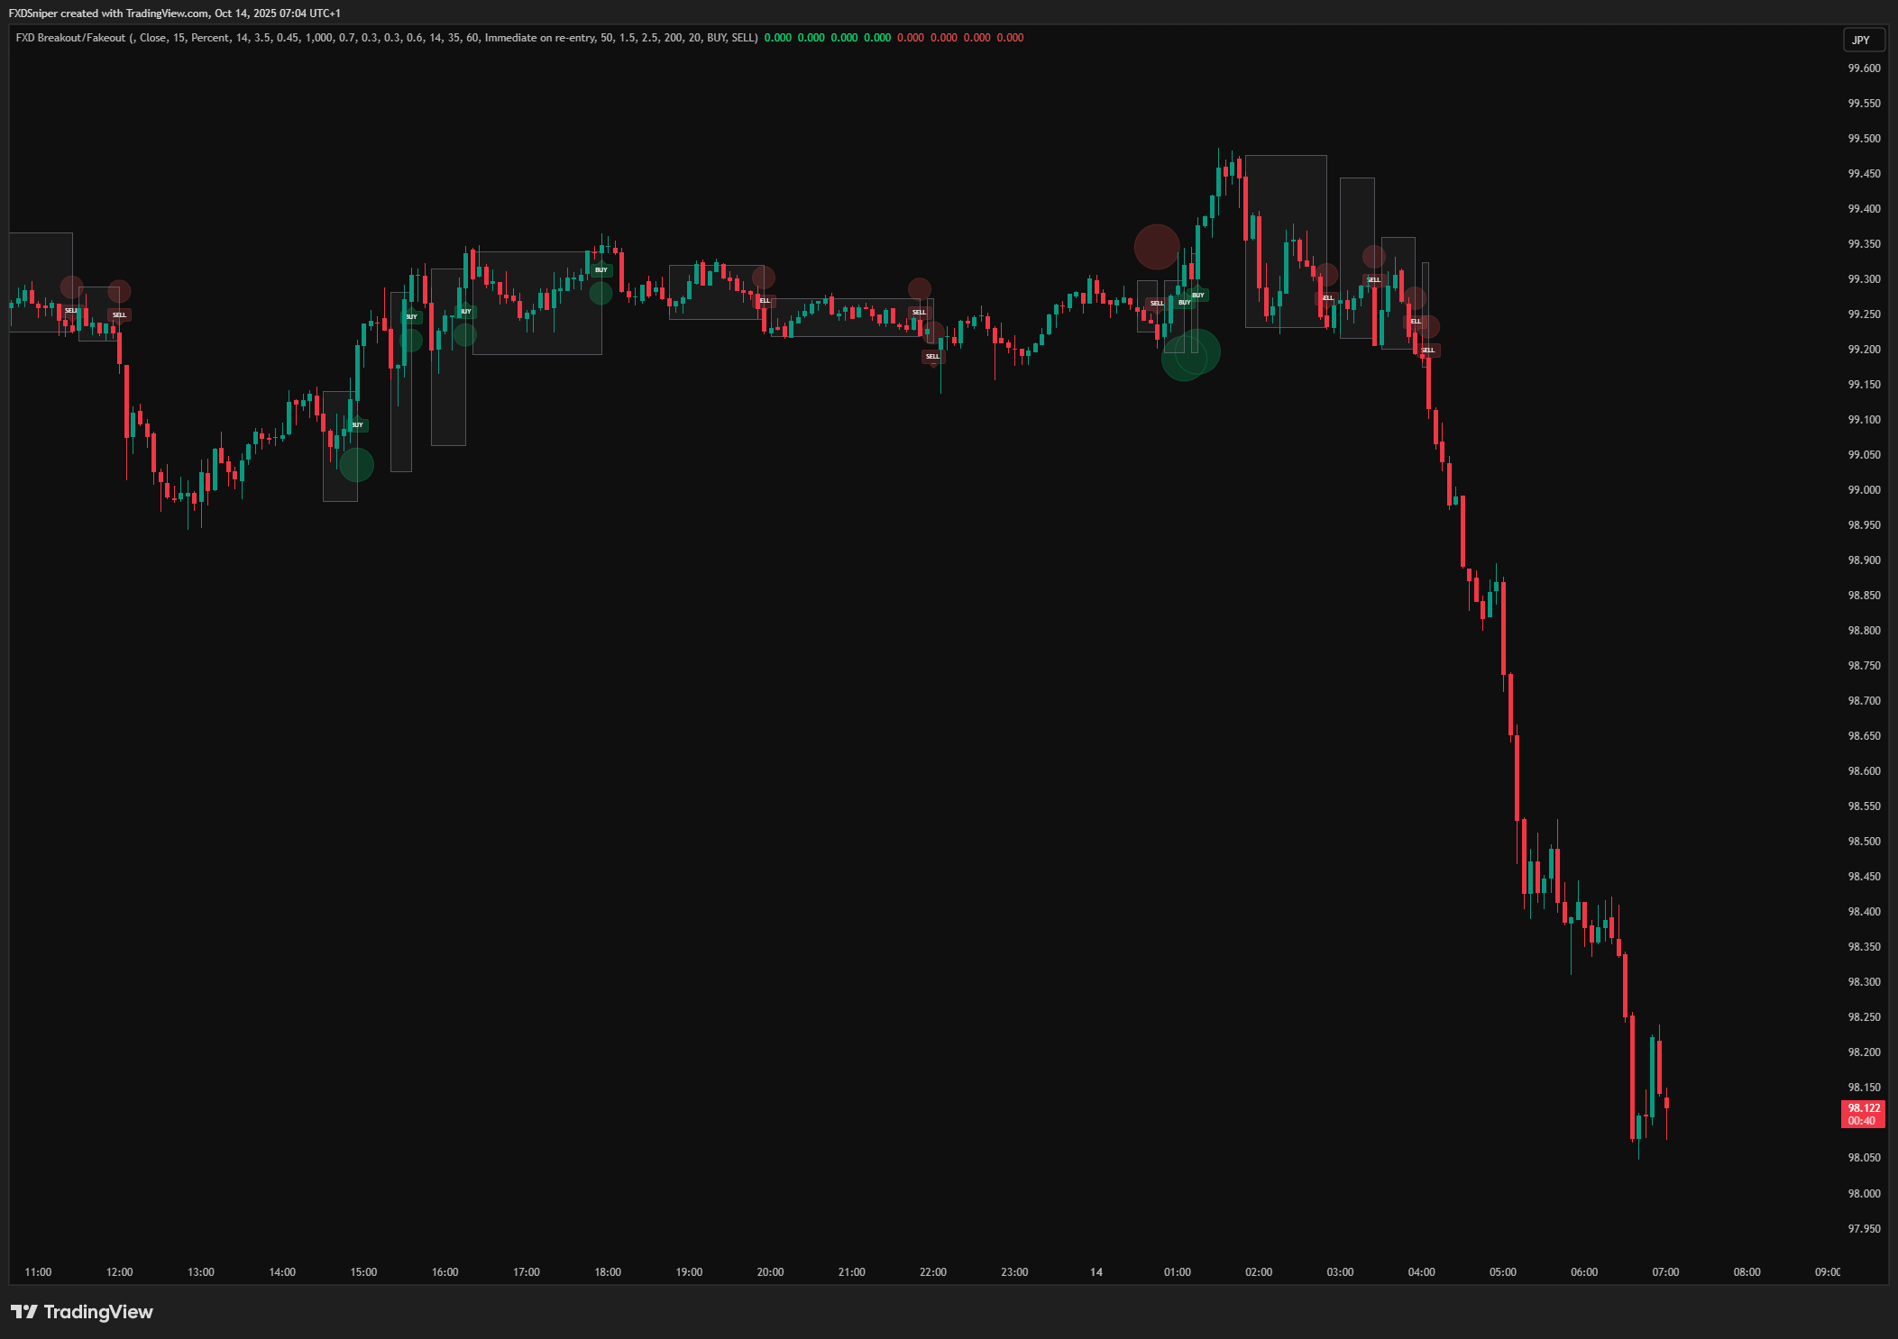1898x1339 pixels.
Task: Click the SELL label just after 22:00
Action: pos(932,356)
